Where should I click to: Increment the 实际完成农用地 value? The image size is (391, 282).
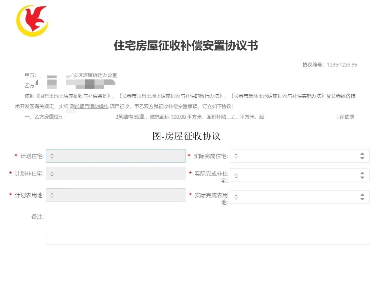pyautogui.click(x=362, y=195)
